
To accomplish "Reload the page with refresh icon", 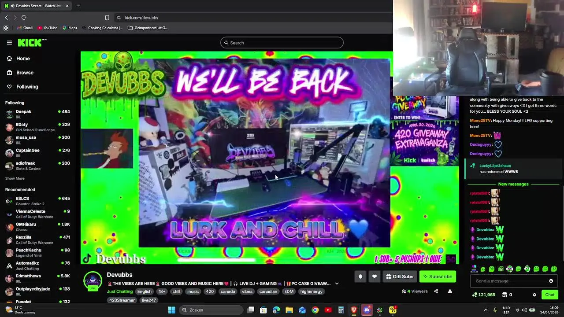I will (x=24, y=18).
